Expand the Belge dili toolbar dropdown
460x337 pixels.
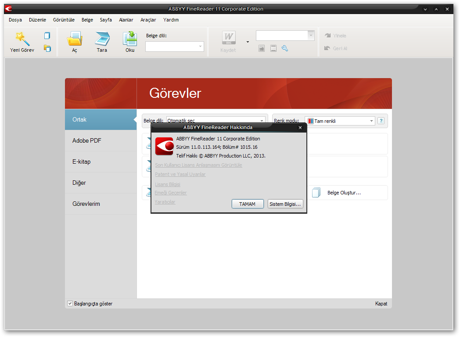200,47
